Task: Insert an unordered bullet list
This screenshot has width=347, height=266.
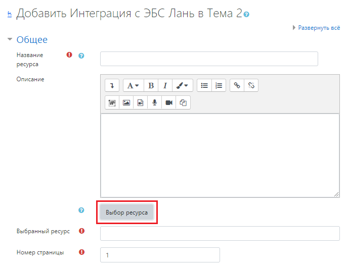Action: [204, 85]
